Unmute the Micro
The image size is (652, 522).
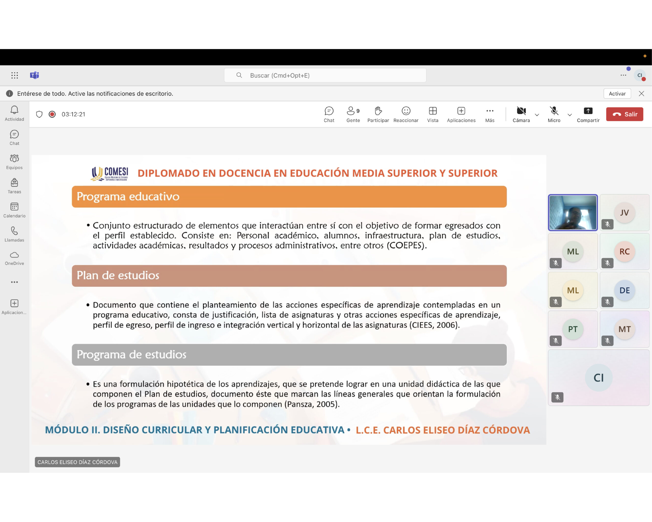tap(554, 114)
